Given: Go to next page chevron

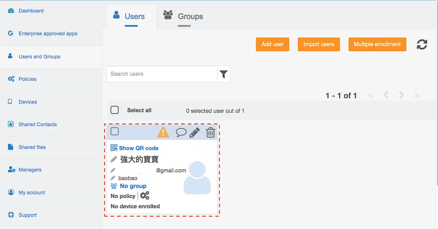Looking at the screenshot, I should (401, 95).
